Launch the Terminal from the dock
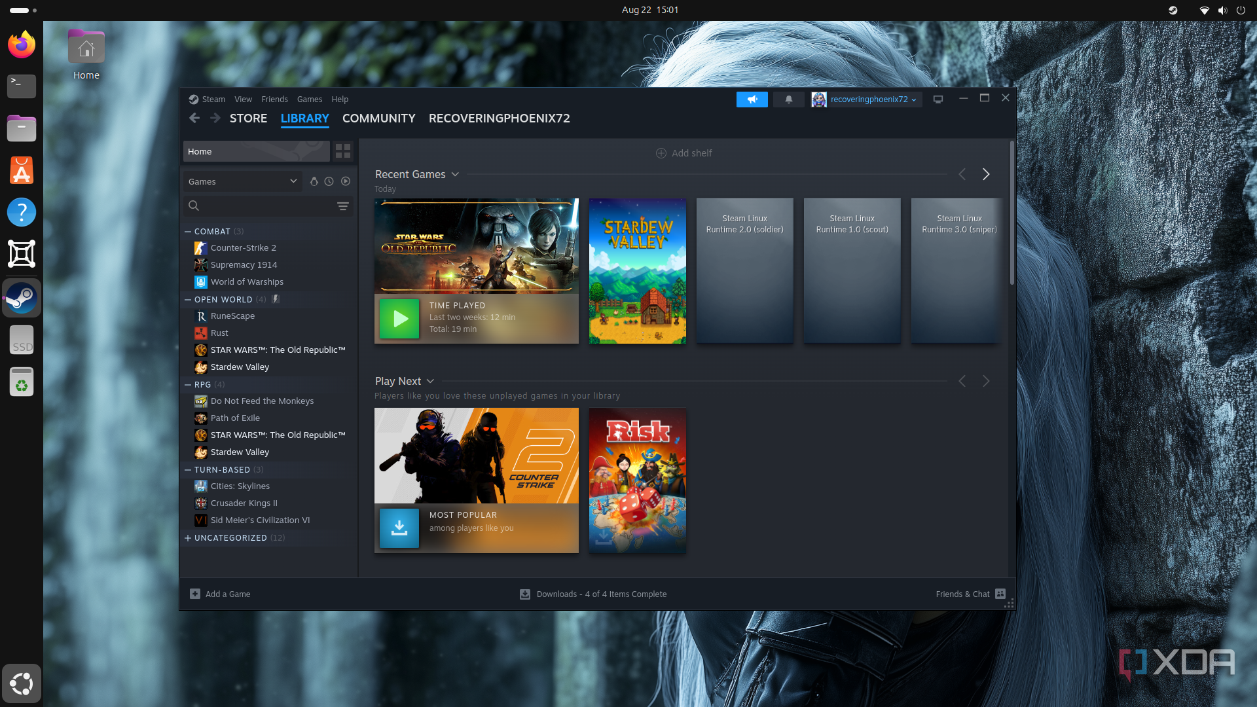Image resolution: width=1257 pixels, height=707 pixels. click(x=22, y=86)
